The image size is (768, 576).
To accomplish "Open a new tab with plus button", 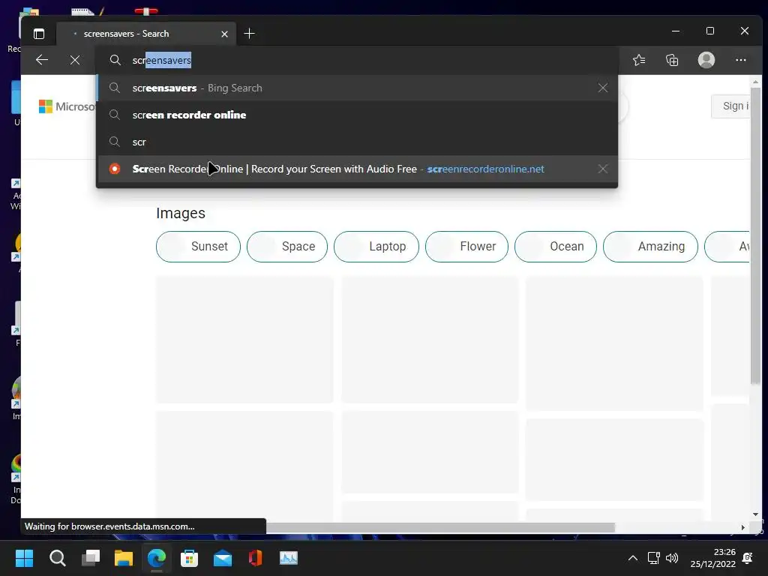I will click(249, 33).
